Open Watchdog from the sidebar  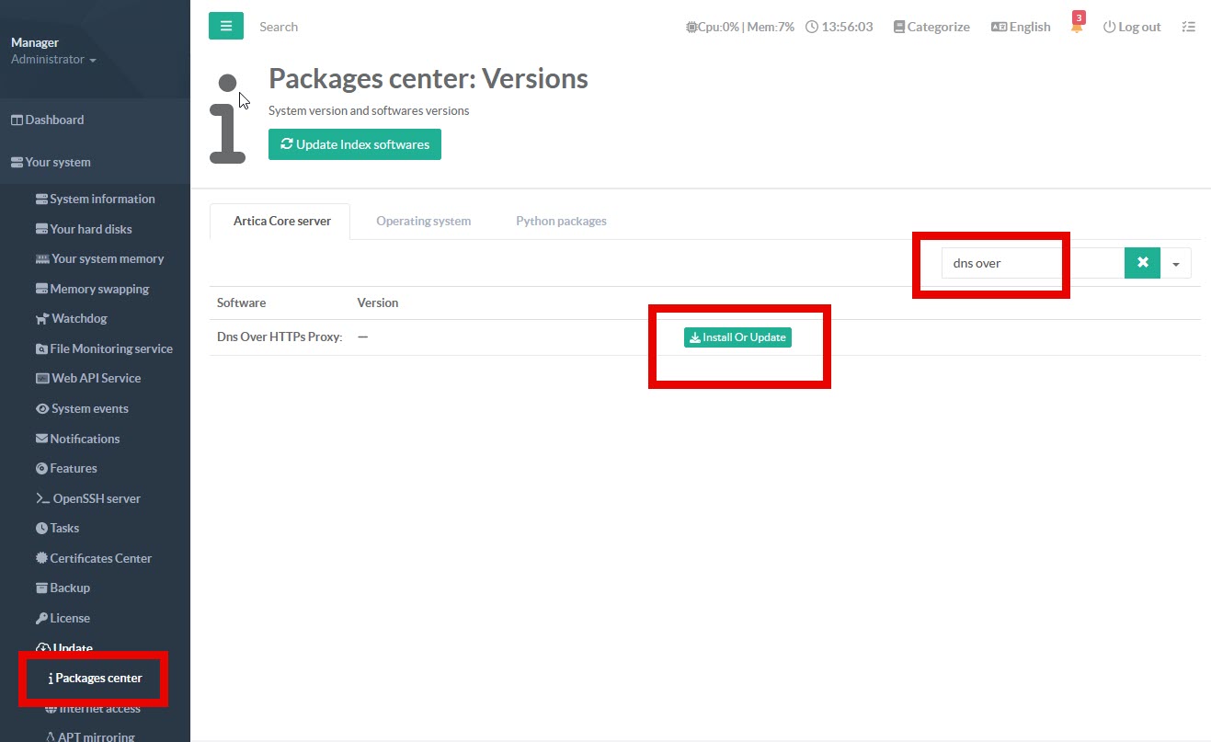tap(78, 319)
